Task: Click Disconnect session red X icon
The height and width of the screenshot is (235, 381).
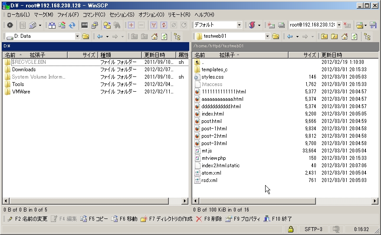Action: coord(347,25)
